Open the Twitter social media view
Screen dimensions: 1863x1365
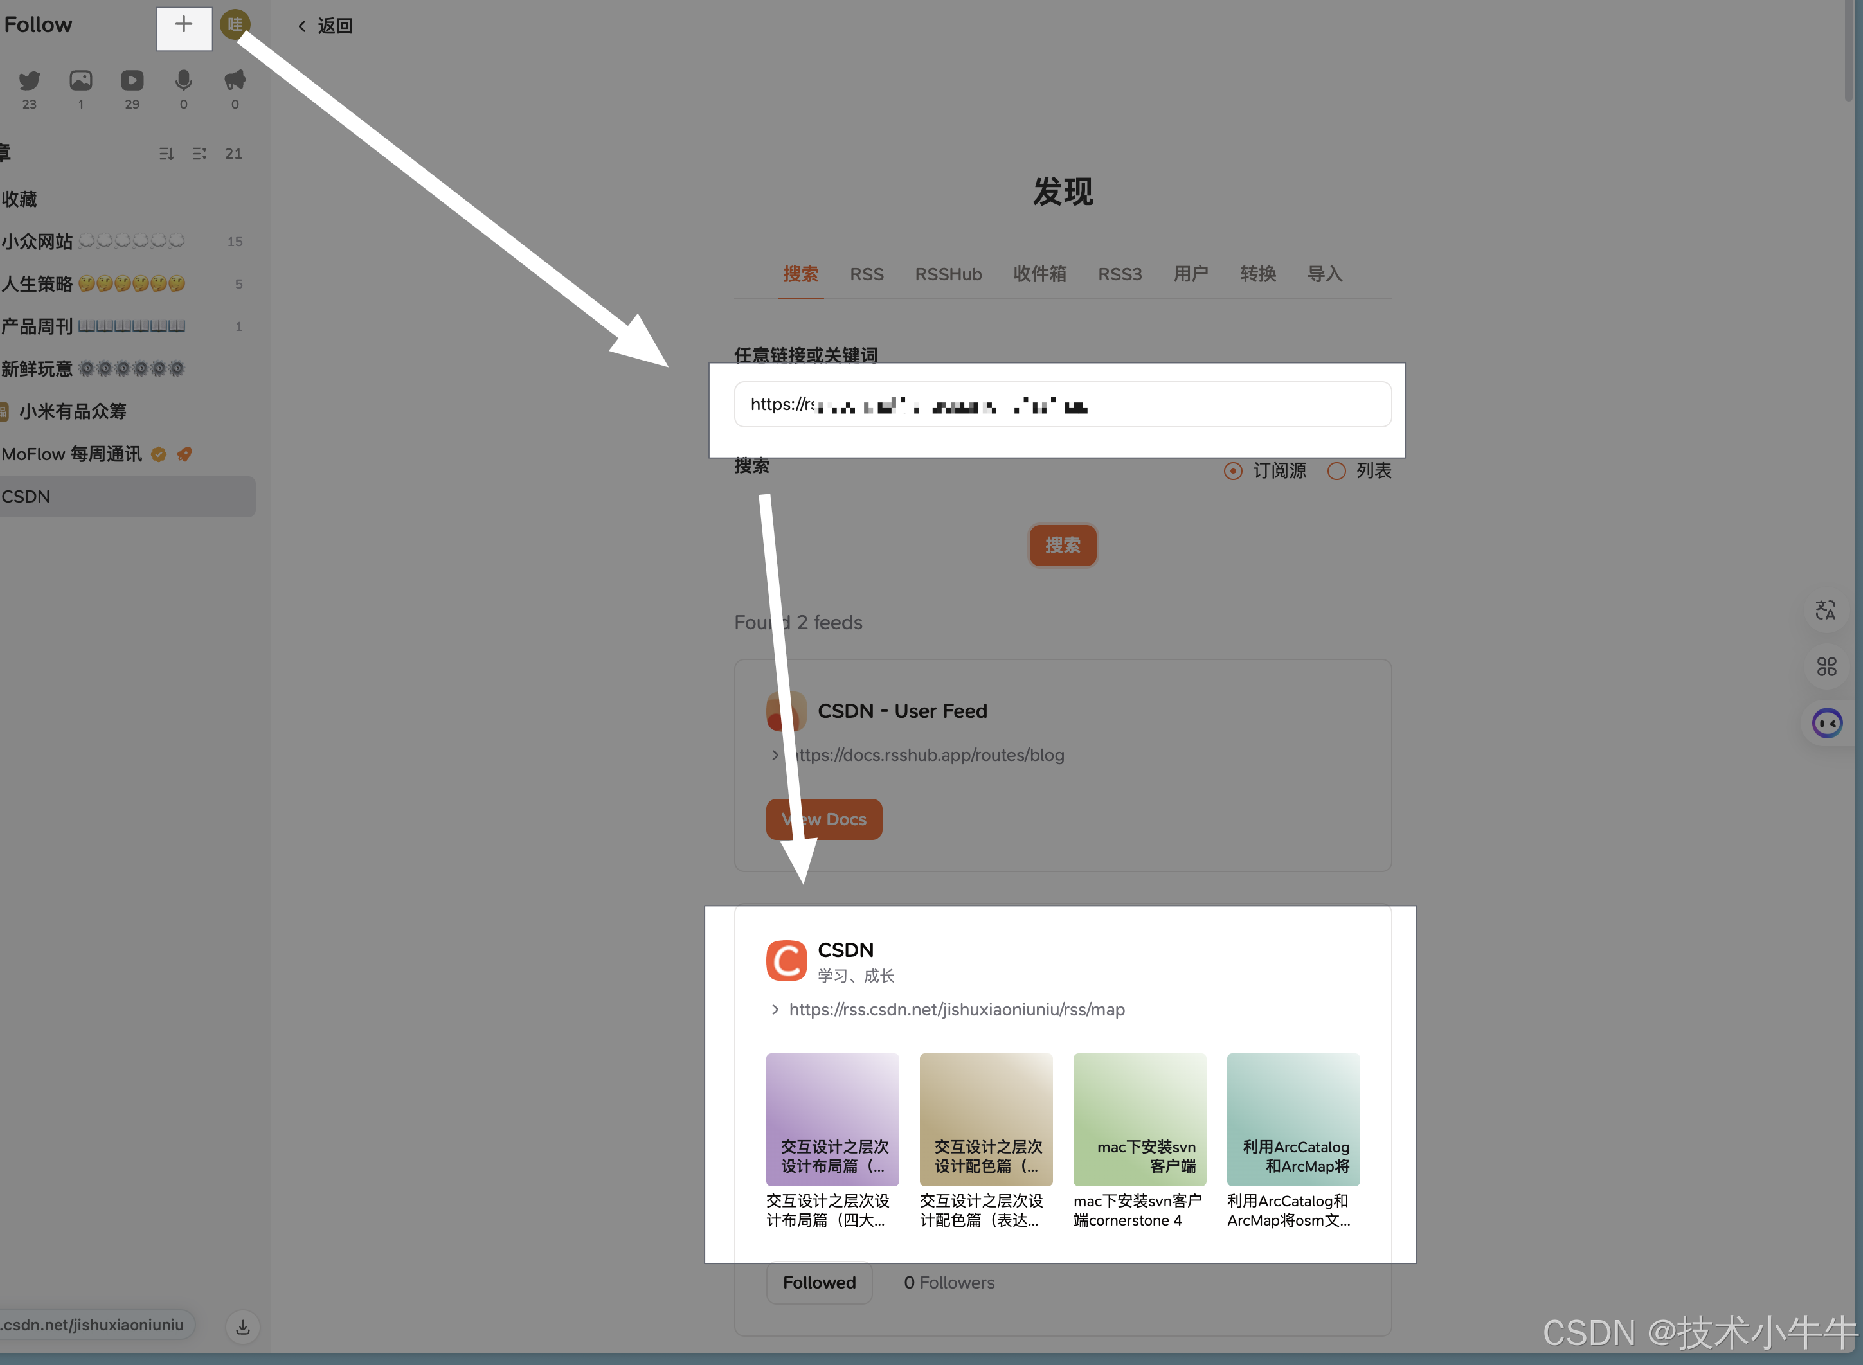(30, 81)
